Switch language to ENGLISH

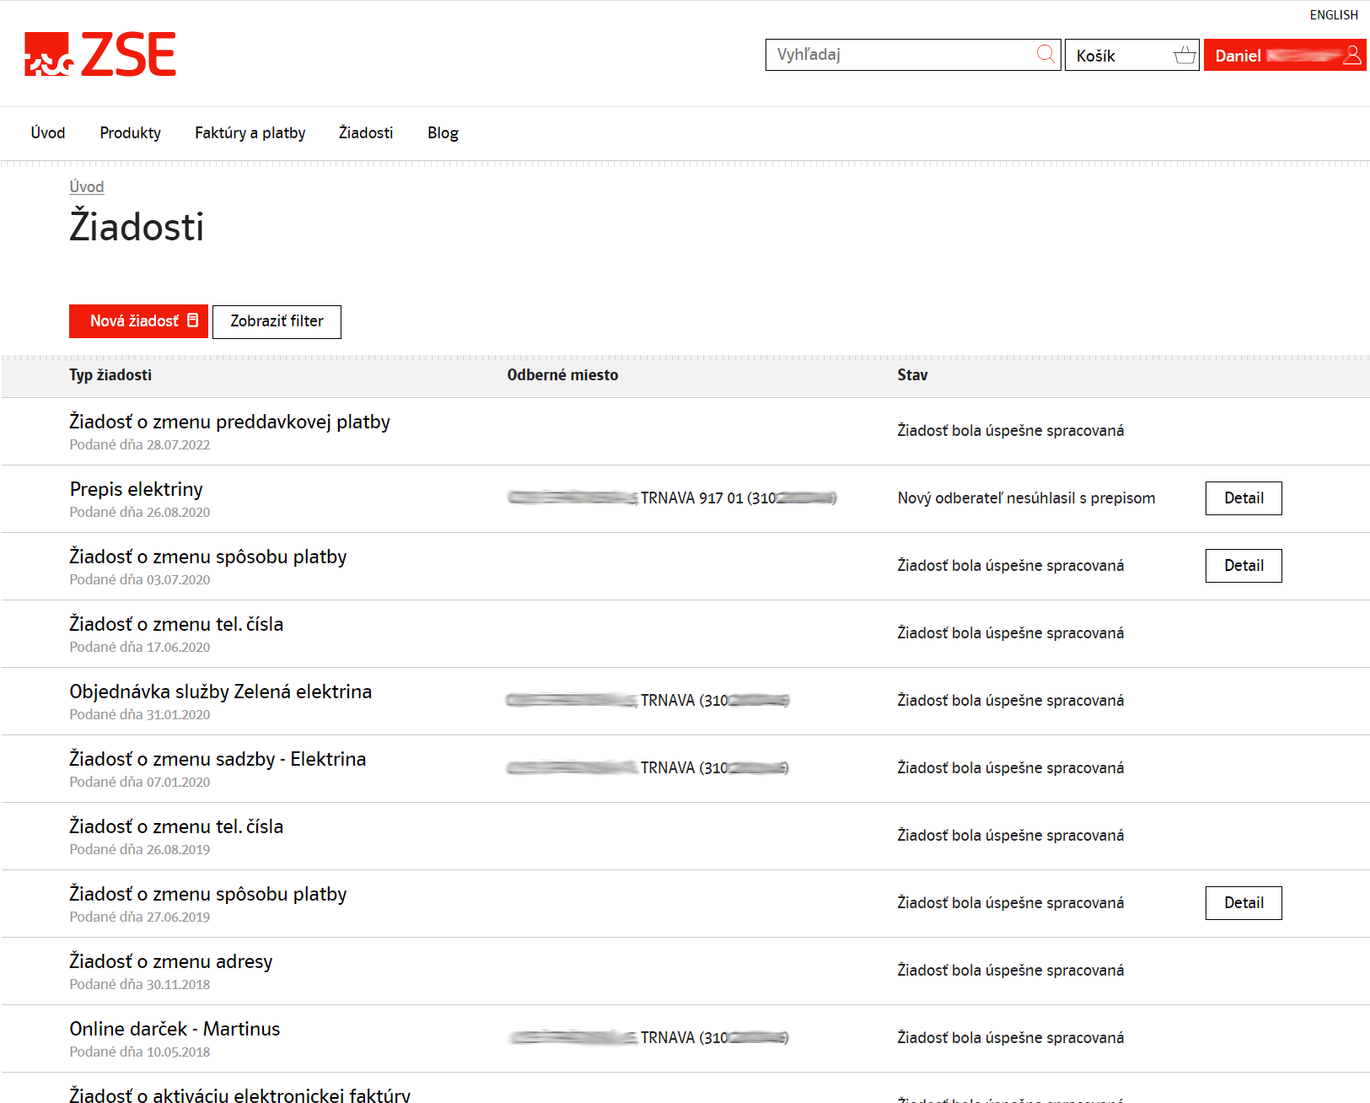tap(1333, 15)
